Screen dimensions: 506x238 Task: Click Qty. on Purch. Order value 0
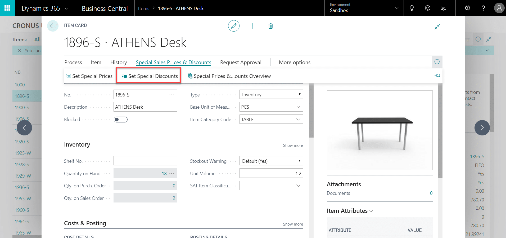tap(174, 186)
